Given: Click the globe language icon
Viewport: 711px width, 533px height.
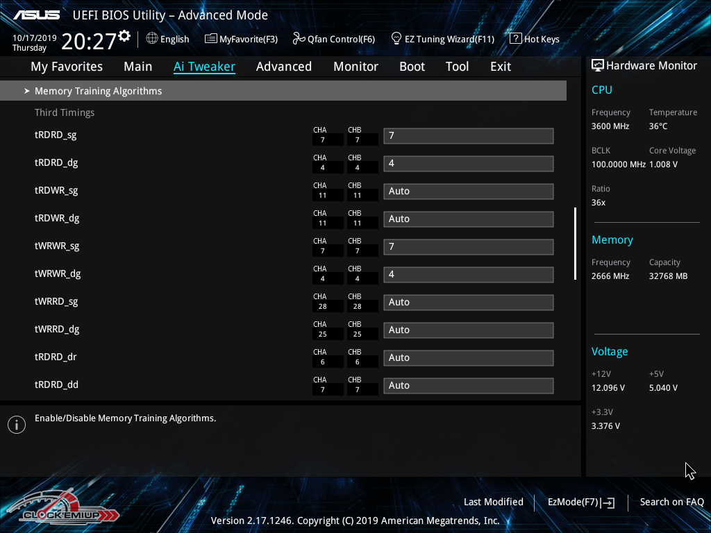Looking at the screenshot, I should [152, 39].
